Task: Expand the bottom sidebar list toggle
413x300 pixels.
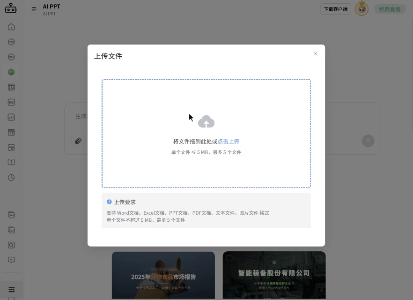Action: point(11,290)
